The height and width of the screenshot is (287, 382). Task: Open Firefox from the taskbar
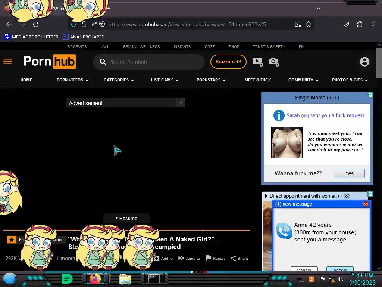coord(95,279)
